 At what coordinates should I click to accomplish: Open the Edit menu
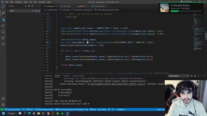(x=12, y=2)
